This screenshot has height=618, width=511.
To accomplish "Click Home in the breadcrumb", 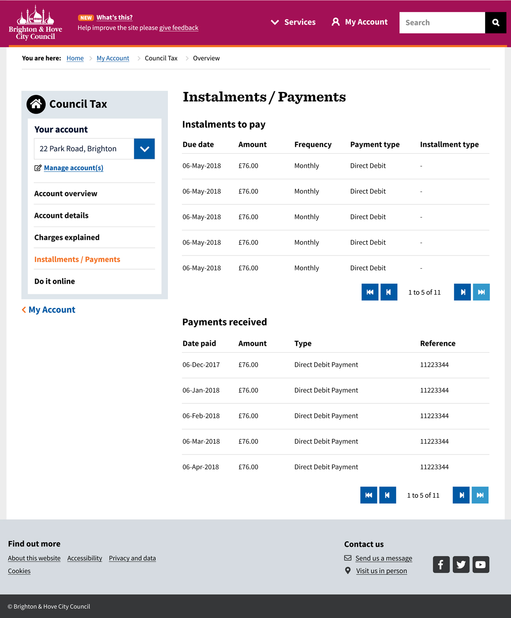I will [75, 58].
